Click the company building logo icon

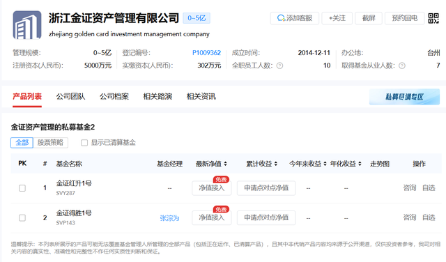[27, 25]
